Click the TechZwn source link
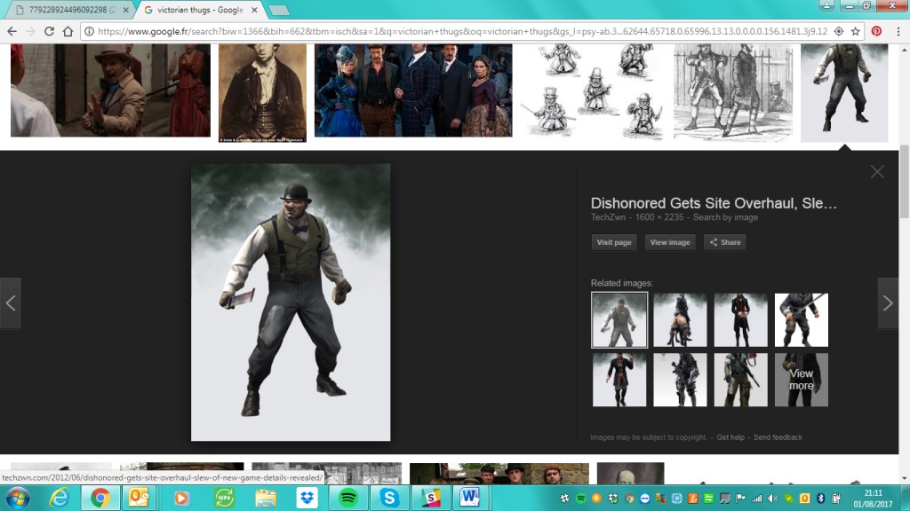This screenshot has width=910, height=511. [x=608, y=217]
